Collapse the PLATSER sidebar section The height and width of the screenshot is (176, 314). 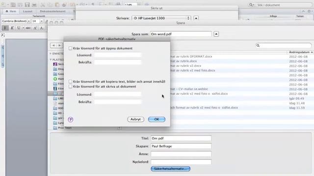coord(51,60)
